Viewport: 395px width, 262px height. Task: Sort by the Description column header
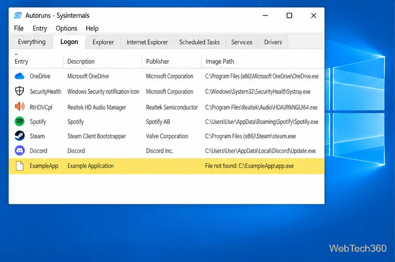(103, 61)
